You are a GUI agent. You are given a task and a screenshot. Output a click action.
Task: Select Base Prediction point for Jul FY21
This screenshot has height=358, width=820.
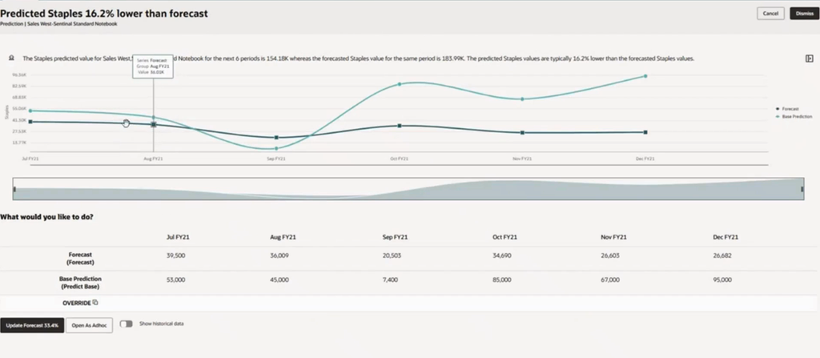(30, 111)
